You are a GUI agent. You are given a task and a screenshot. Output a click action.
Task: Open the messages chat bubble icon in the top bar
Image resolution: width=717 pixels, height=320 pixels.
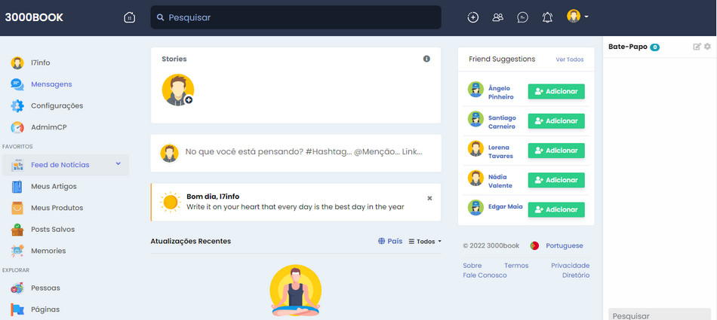(523, 17)
